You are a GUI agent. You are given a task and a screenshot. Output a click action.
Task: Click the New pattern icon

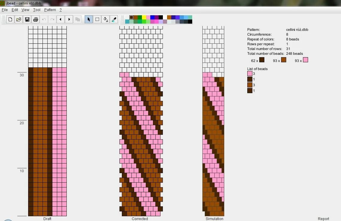point(10,19)
